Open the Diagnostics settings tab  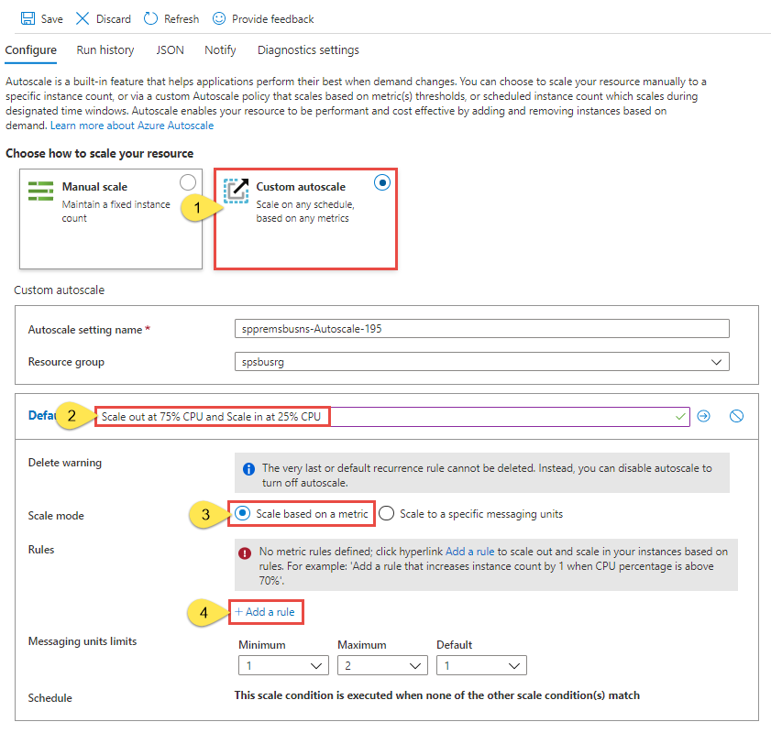click(308, 50)
